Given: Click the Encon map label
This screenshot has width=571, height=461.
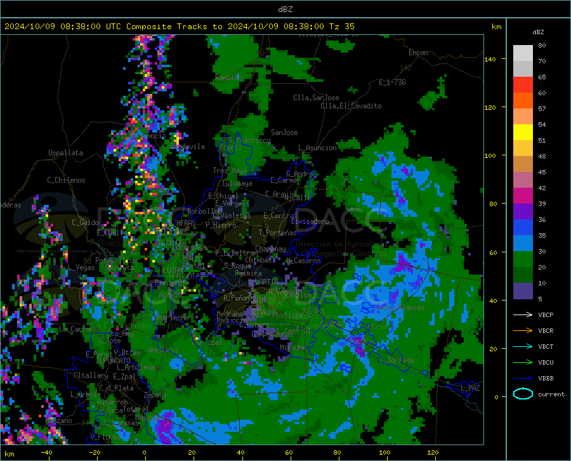Looking at the screenshot, I should pos(418,53).
